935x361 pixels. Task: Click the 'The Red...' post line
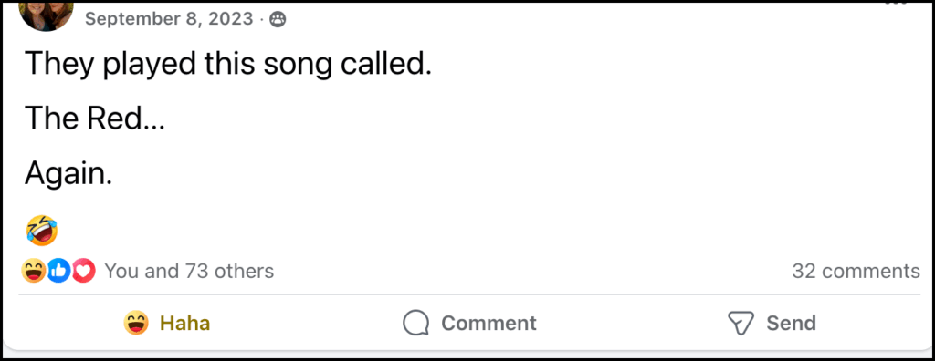(94, 119)
